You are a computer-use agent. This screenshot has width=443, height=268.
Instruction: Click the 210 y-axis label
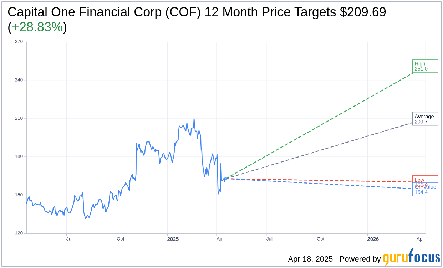click(19, 118)
